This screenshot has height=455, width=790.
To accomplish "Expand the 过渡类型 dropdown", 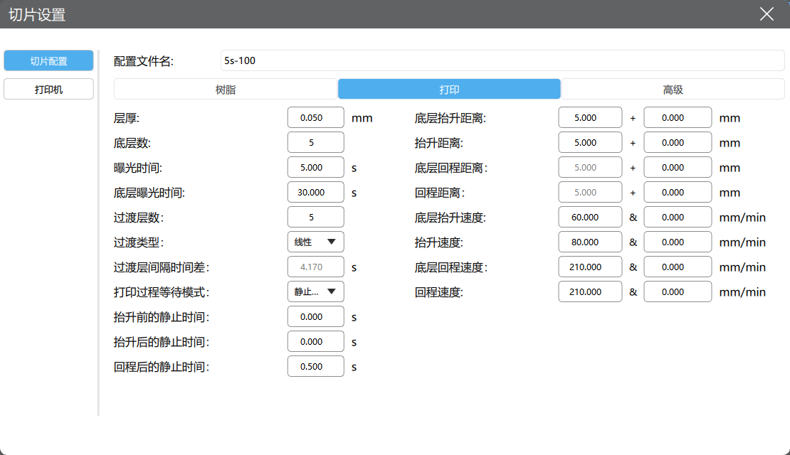I will (315, 242).
